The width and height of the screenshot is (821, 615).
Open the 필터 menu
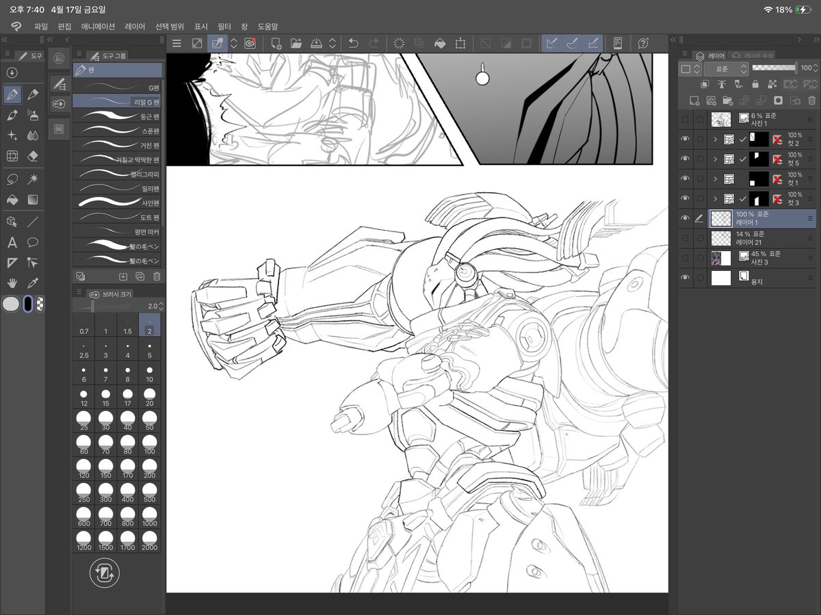tap(224, 27)
